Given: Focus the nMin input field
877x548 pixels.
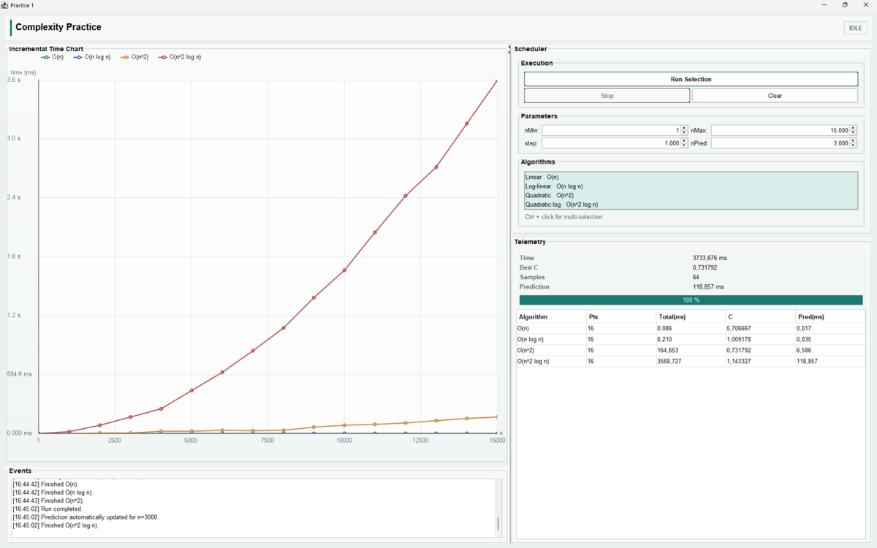Looking at the screenshot, I should [x=612, y=130].
